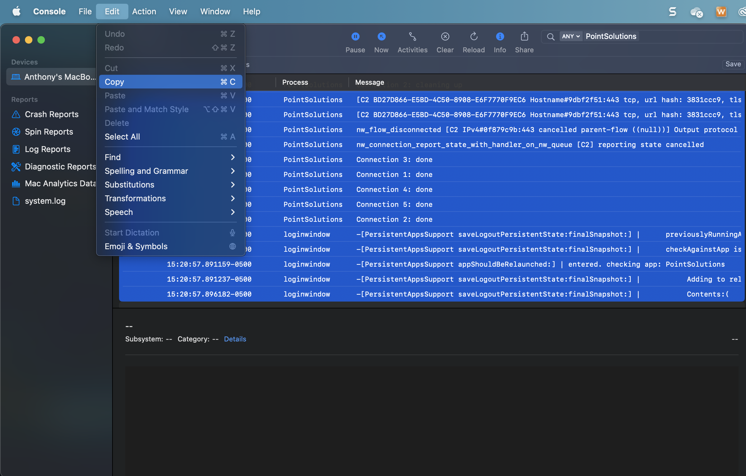The image size is (746, 476).
Task: Select the 15:20:57.891159 loginwindow row
Action: click(x=432, y=264)
